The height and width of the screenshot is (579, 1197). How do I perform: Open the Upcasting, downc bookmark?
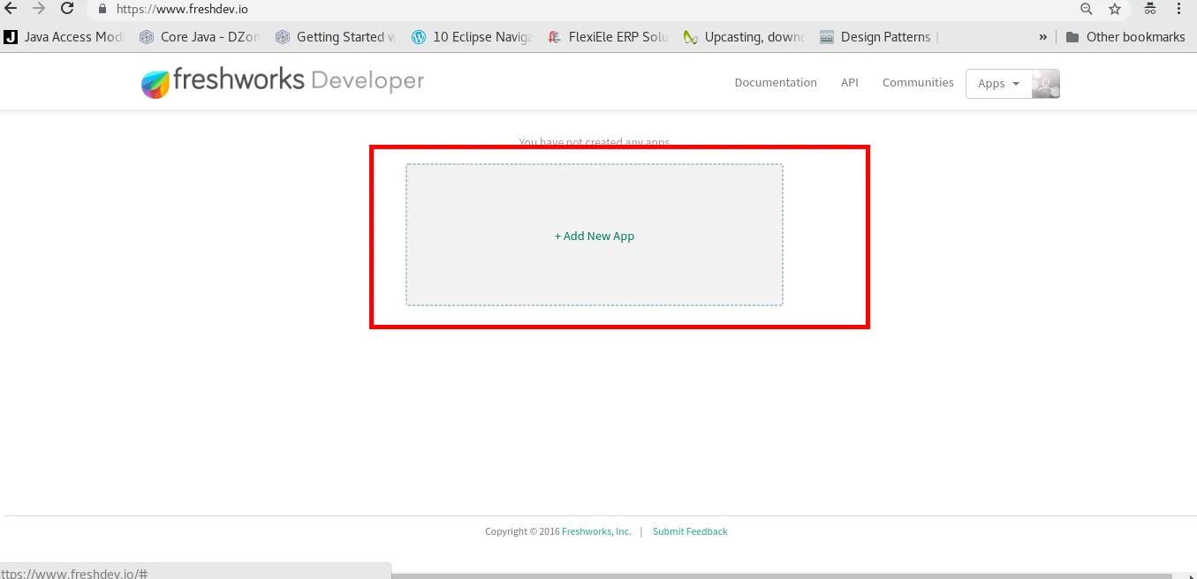(x=744, y=37)
